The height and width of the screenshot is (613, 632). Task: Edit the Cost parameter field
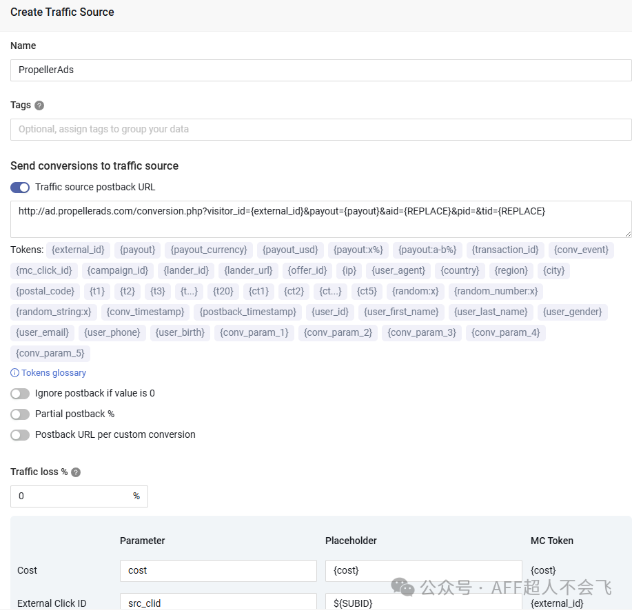pos(218,571)
